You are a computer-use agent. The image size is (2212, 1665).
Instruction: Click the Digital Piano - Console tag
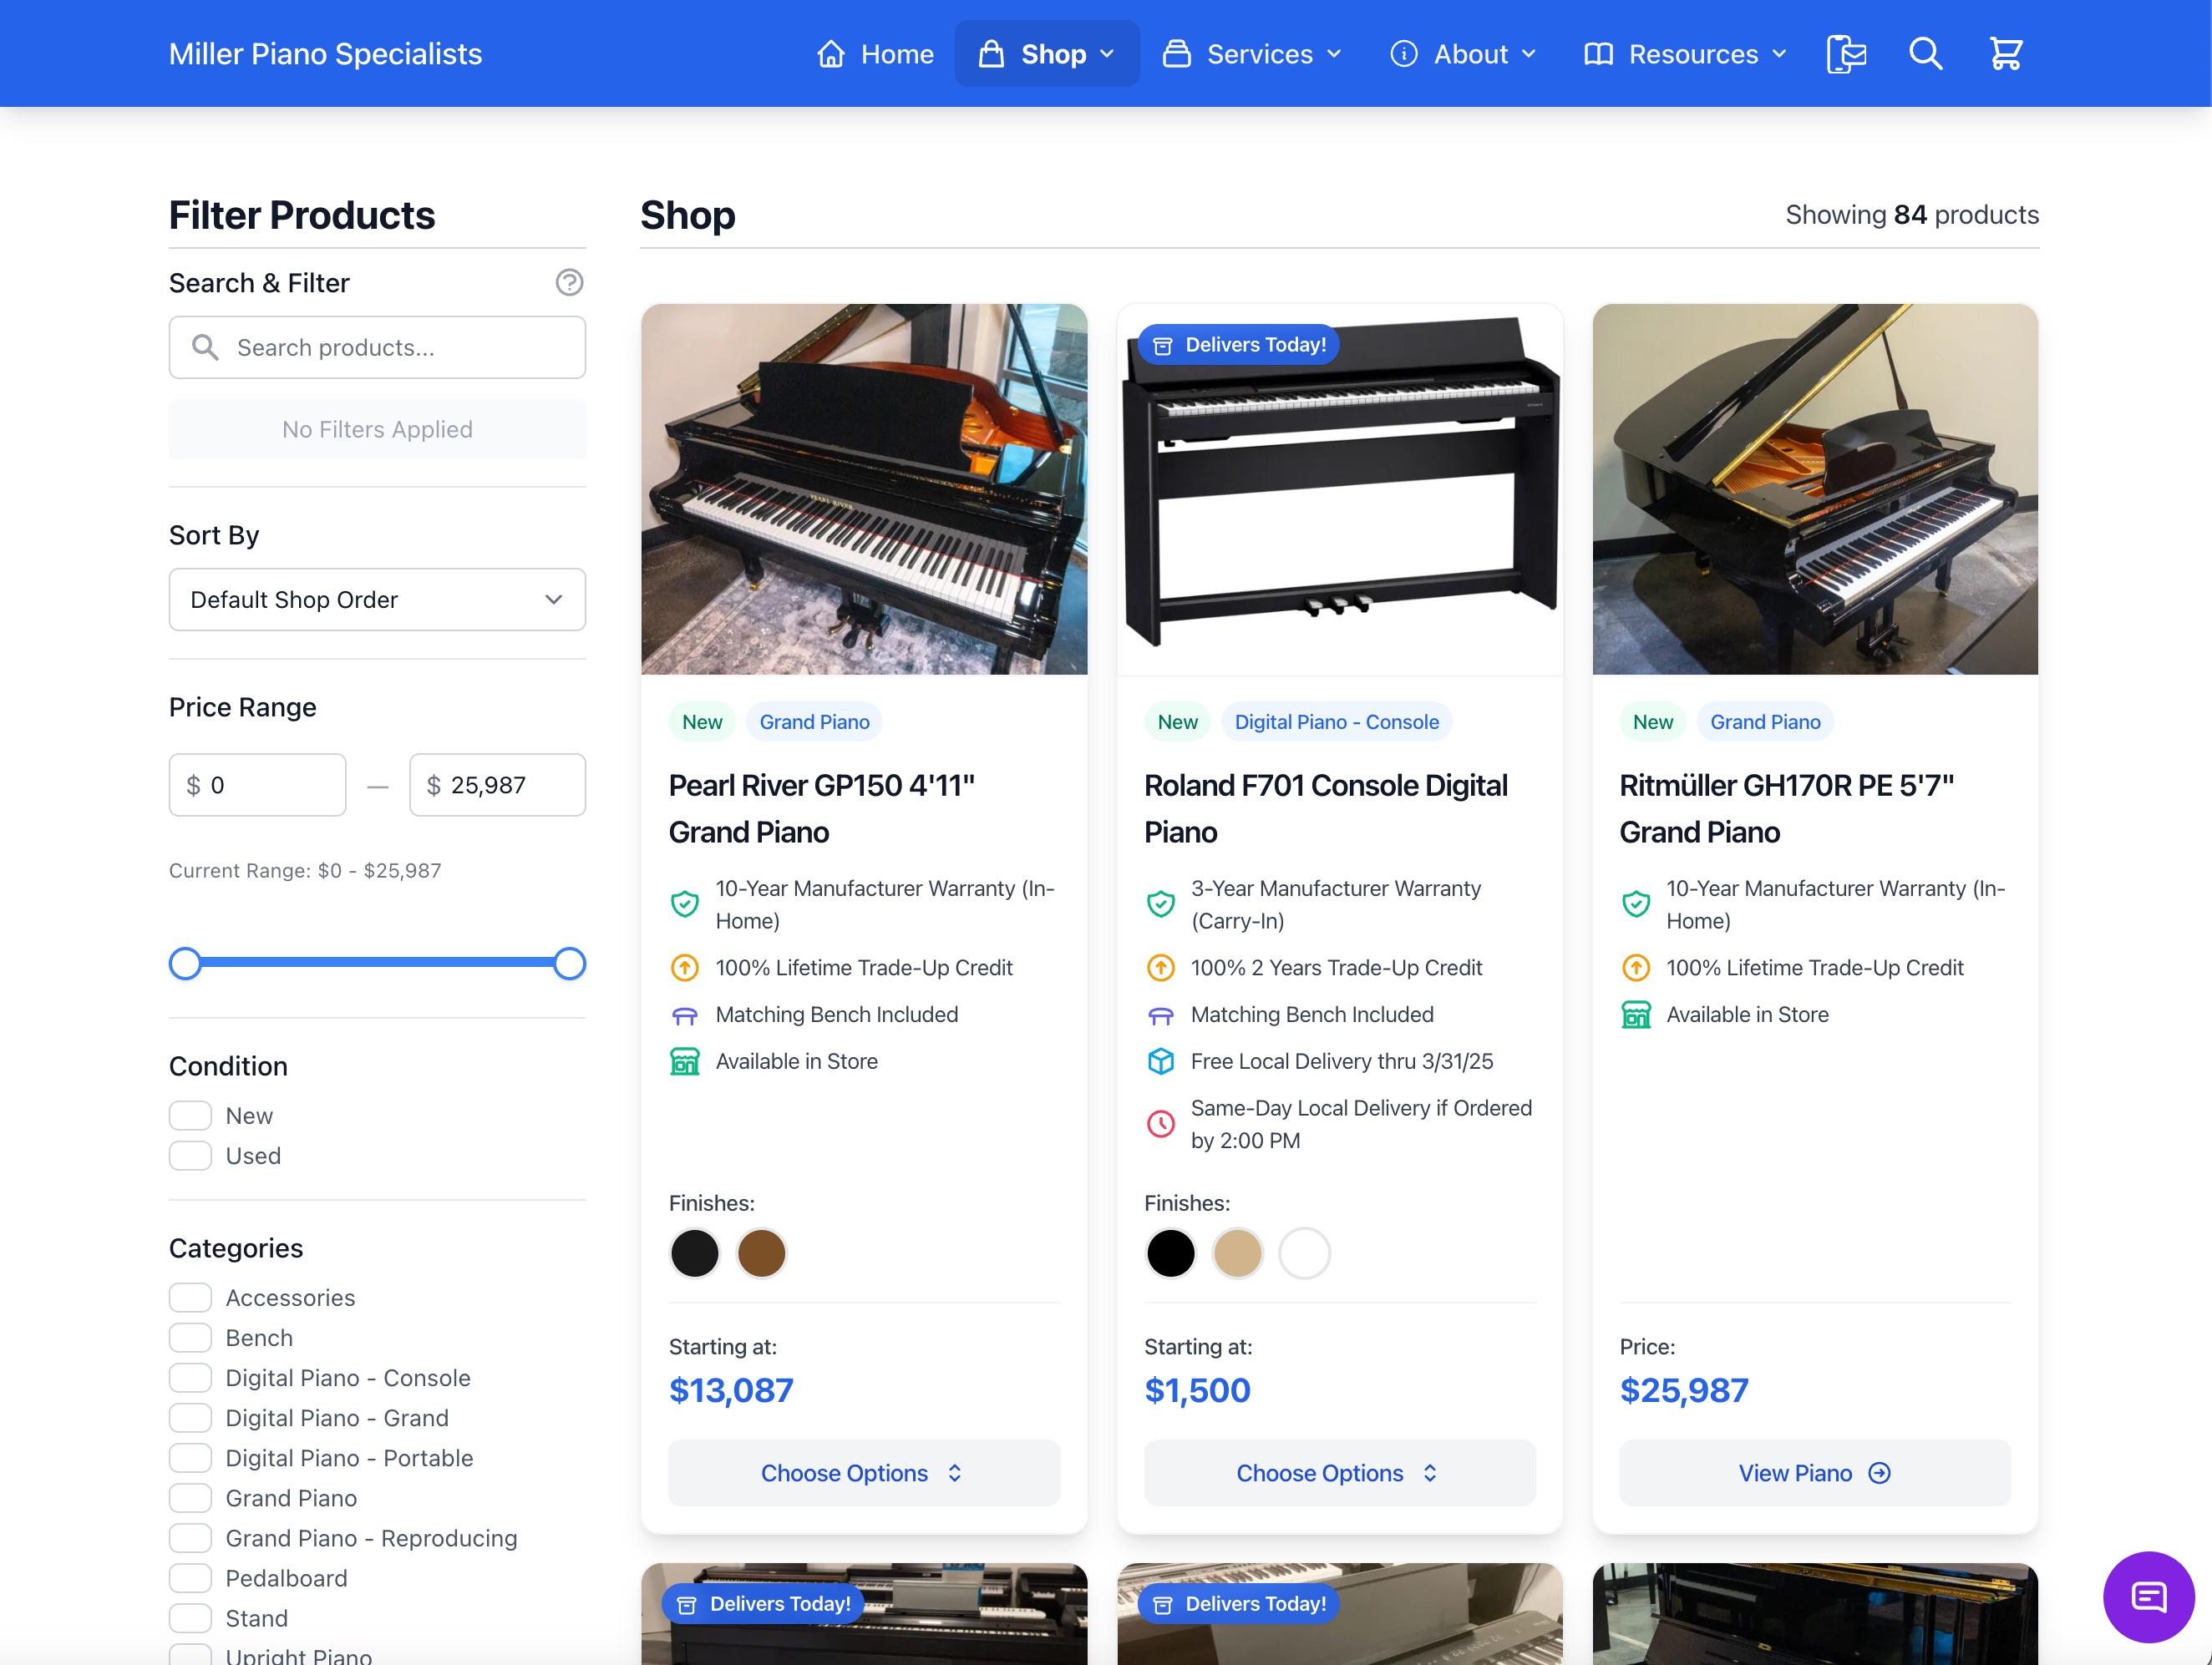coord(1336,721)
